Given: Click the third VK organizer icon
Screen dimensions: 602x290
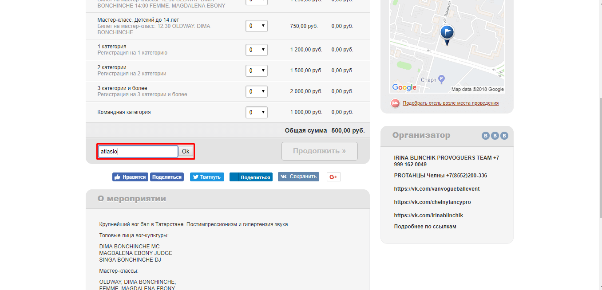Looking at the screenshot, I should pyautogui.click(x=504, y=136).
